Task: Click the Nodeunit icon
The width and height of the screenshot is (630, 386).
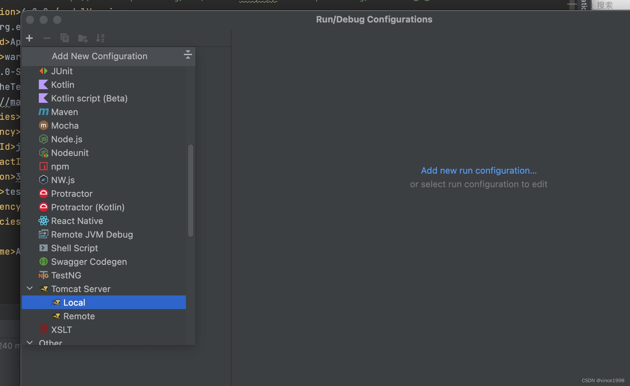Action: [x=44, y=152]
